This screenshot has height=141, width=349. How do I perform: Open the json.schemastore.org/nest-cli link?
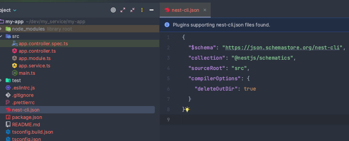point(282,47)
